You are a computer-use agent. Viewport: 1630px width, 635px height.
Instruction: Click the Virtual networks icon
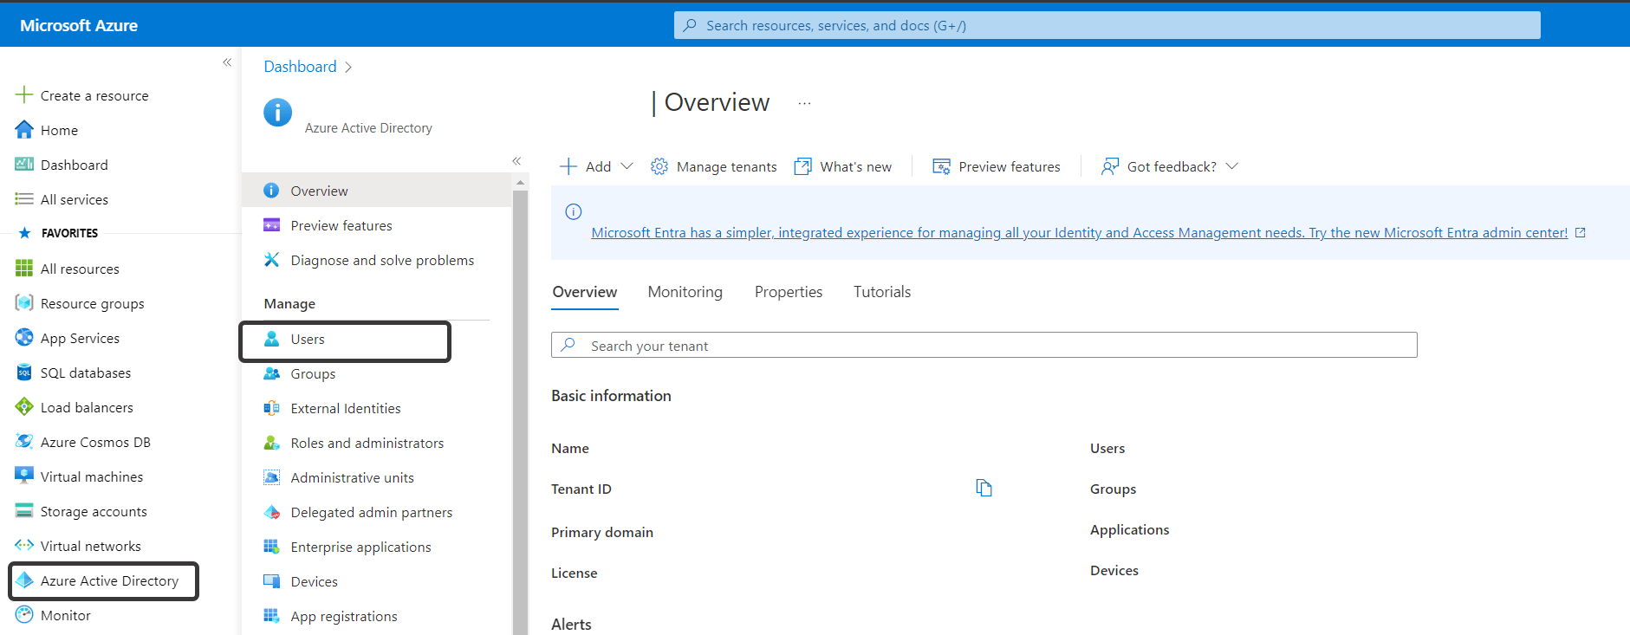24,545
